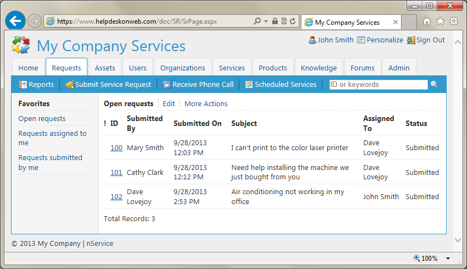
Task: Click the lock security icon in address bar
Action: pyautogui.click(x=275, y=21)
